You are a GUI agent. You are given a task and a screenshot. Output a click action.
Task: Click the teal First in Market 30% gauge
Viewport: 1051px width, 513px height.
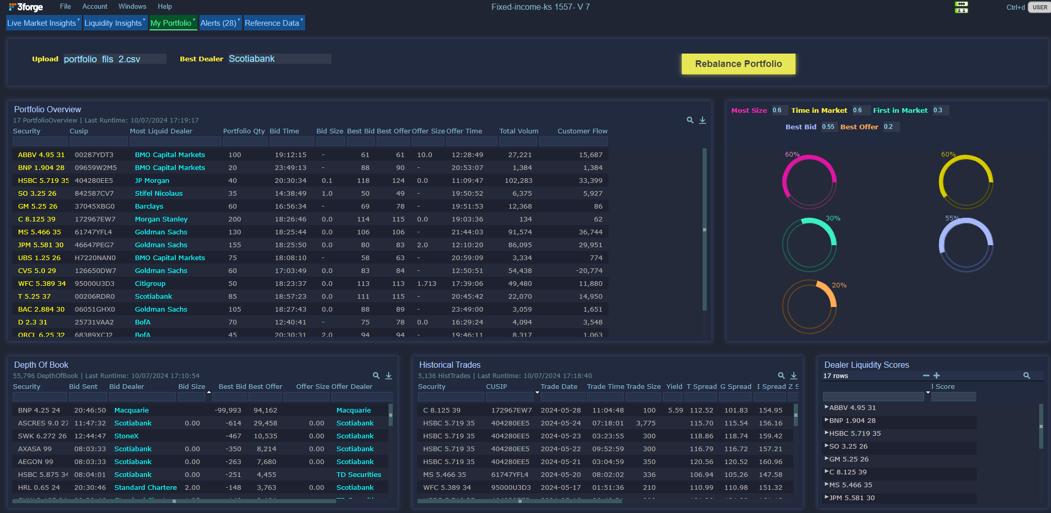[x=809, y=245]
